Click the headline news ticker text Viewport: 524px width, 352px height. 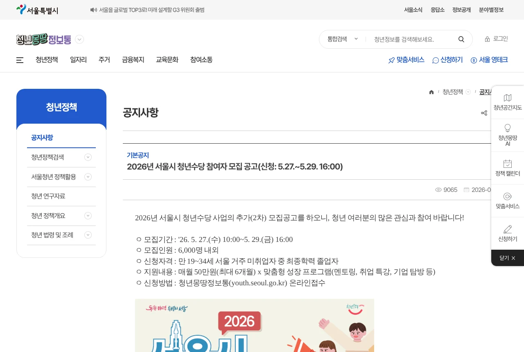152,10
